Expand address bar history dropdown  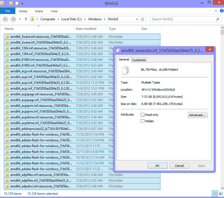coord(137,19)
